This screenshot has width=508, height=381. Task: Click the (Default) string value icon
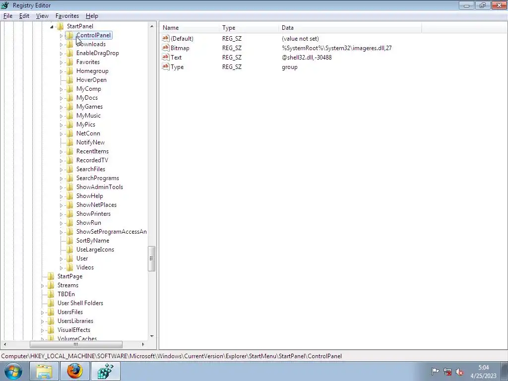(166, 38)
